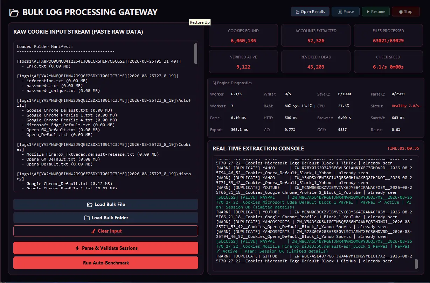Select the Files Processed stat card
Viewport: 430px width, 283px height.
[388, 35]
